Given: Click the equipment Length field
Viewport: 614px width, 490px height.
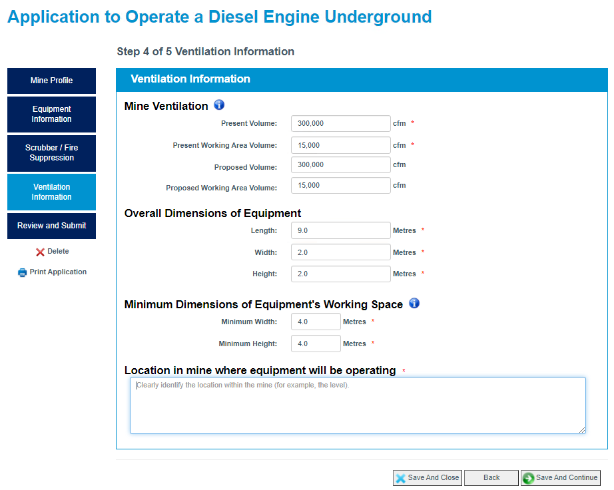Looking at the screenshot, I should (x=340, y=230).
